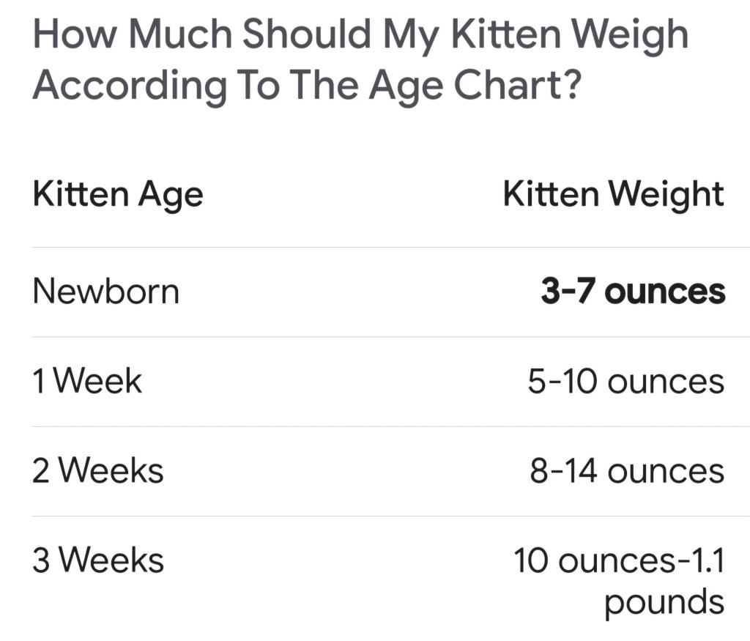Select the "2 Weeks" row label
The image size is (750, 641).
(97, 471)
